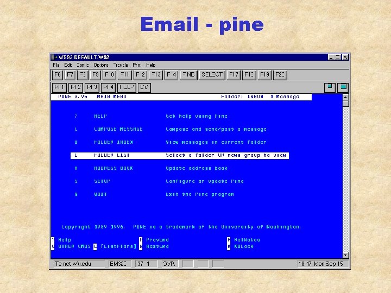Click the F18 toolbar key
Screen dimensions: 391x293
[x=249, y=75]
